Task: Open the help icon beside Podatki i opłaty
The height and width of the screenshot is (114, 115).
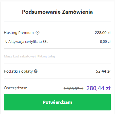Action: (36, 71)
